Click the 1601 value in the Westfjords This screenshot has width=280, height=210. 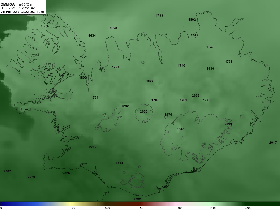[45, 26]
